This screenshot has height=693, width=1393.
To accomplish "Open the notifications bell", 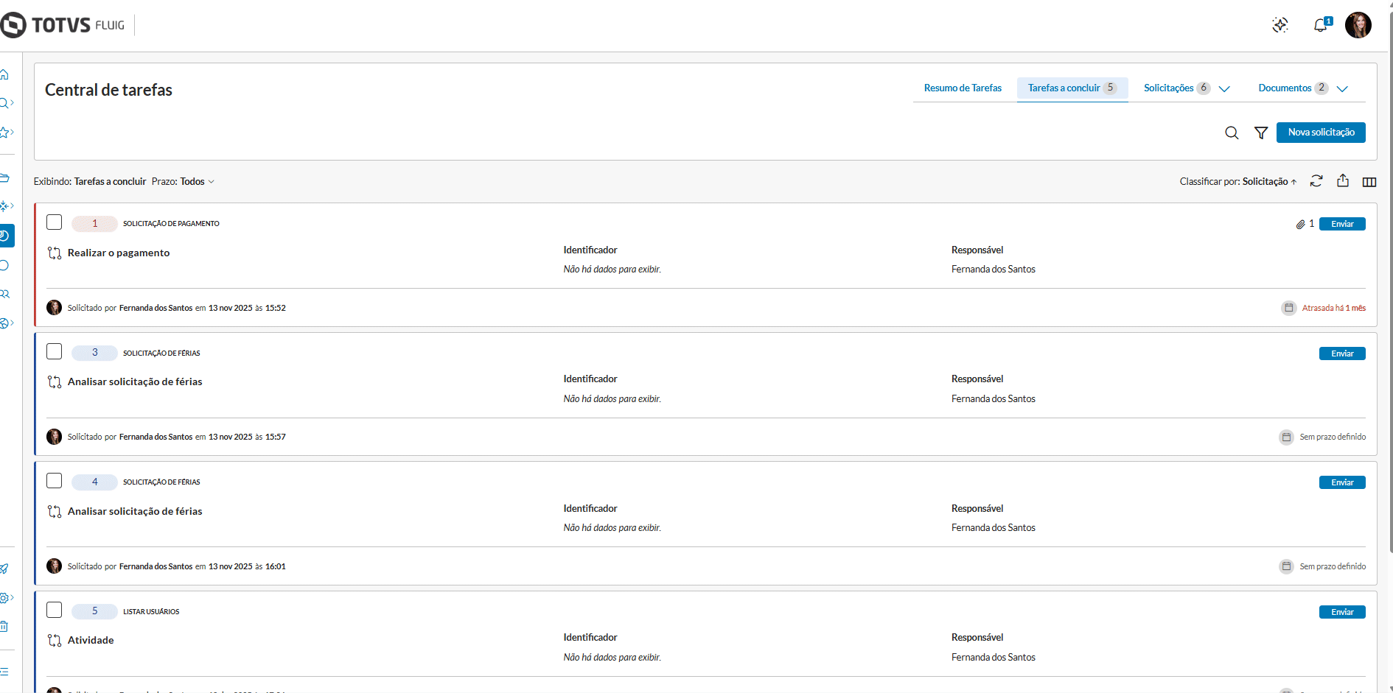I will (1321, 26).
